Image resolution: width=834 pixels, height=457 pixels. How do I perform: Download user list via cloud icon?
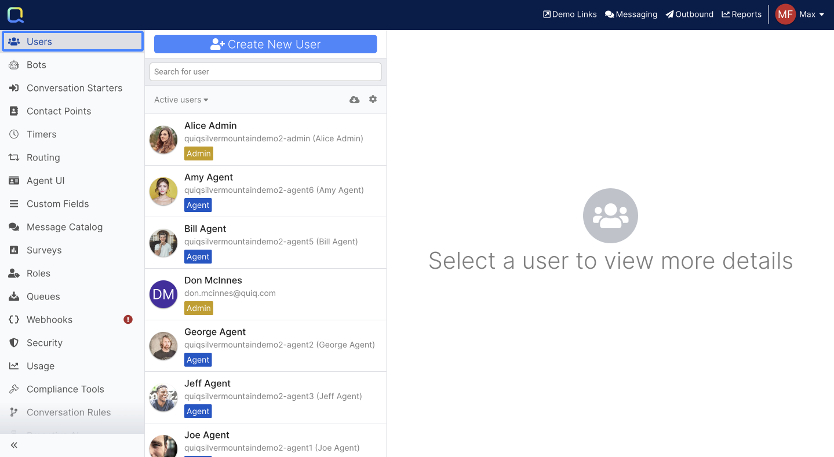pos(355,100)
